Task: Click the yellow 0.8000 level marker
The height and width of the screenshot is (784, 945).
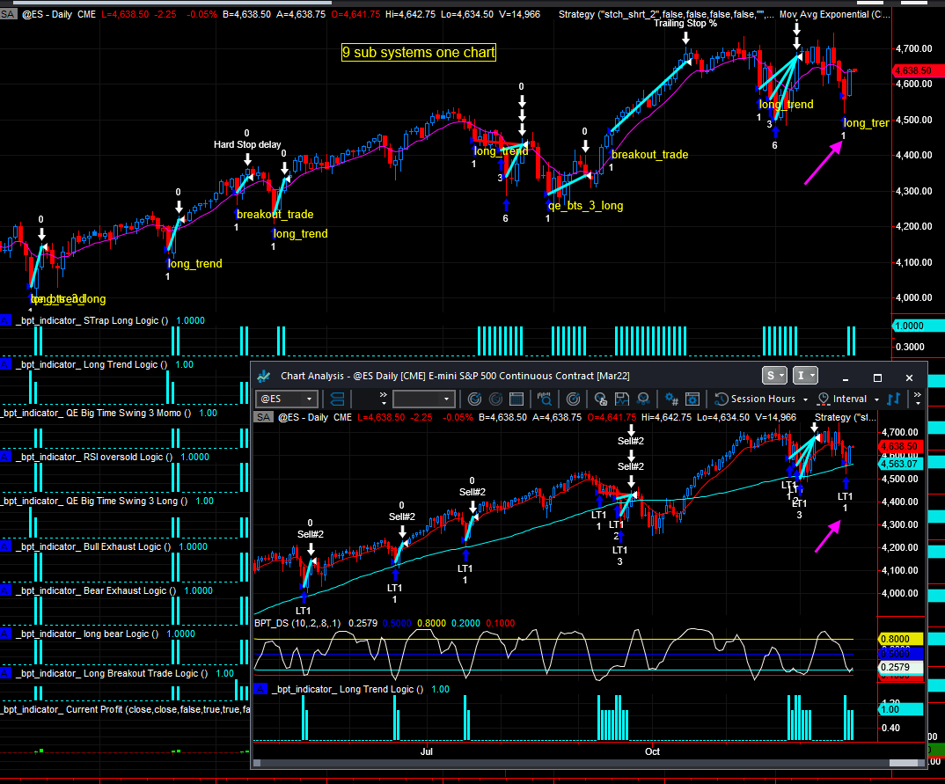Action: [900, 639]
